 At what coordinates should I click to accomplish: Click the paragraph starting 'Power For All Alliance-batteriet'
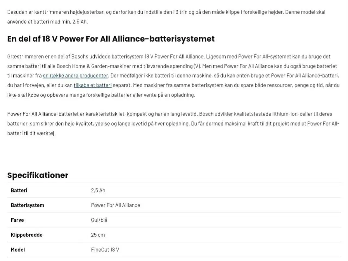click(x=173, y=124)
